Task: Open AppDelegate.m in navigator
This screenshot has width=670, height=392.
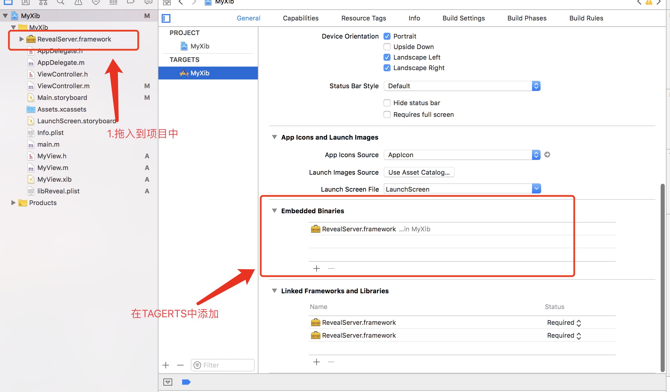Action: coord(61,63)
